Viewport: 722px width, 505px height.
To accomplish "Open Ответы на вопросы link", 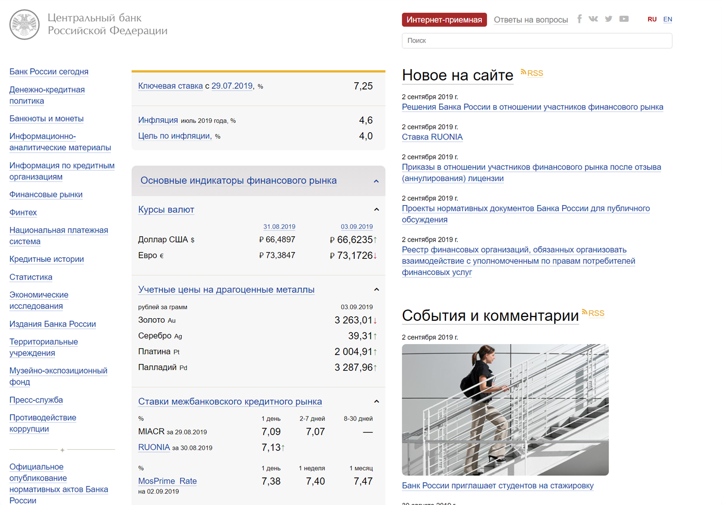I will [x=530, y=20].
